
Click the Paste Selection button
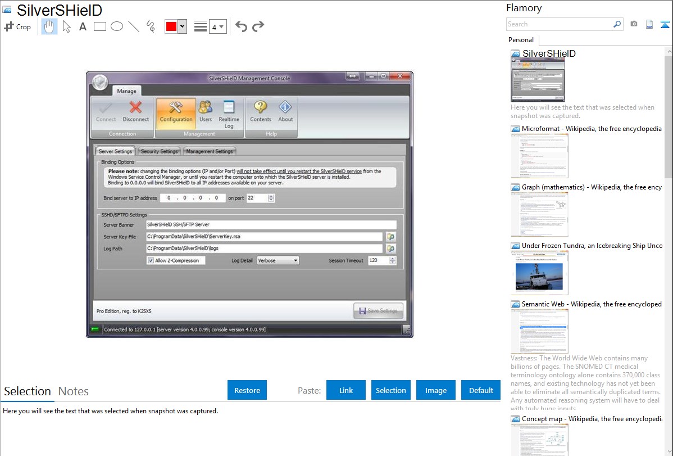391,390
